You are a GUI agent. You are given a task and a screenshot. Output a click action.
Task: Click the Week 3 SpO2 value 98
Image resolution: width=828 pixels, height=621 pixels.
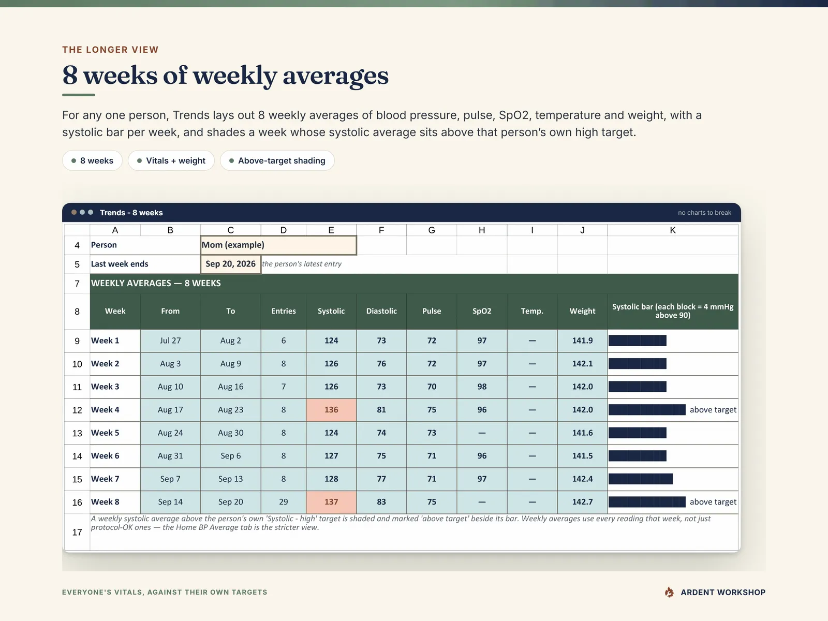coord(482,387)
